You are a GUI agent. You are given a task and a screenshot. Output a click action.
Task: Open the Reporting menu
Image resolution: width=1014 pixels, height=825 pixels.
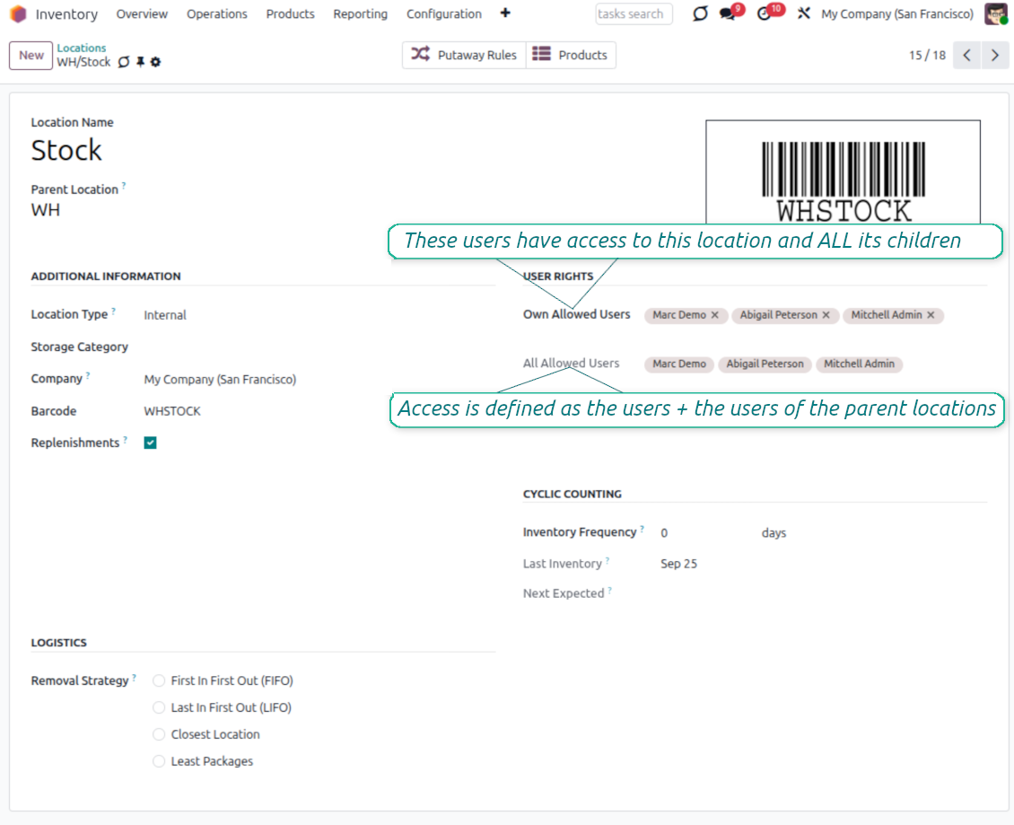360,14
